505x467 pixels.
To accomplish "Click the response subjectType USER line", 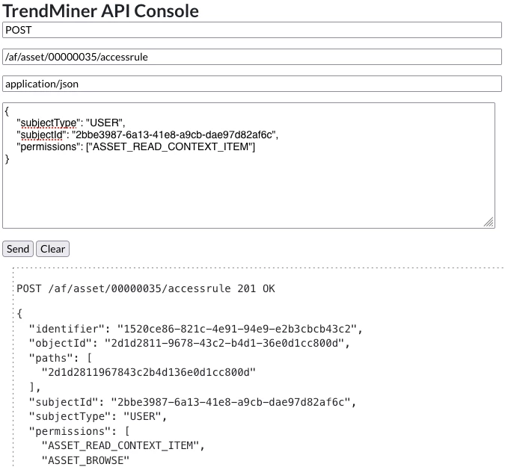I will [97, 416].
